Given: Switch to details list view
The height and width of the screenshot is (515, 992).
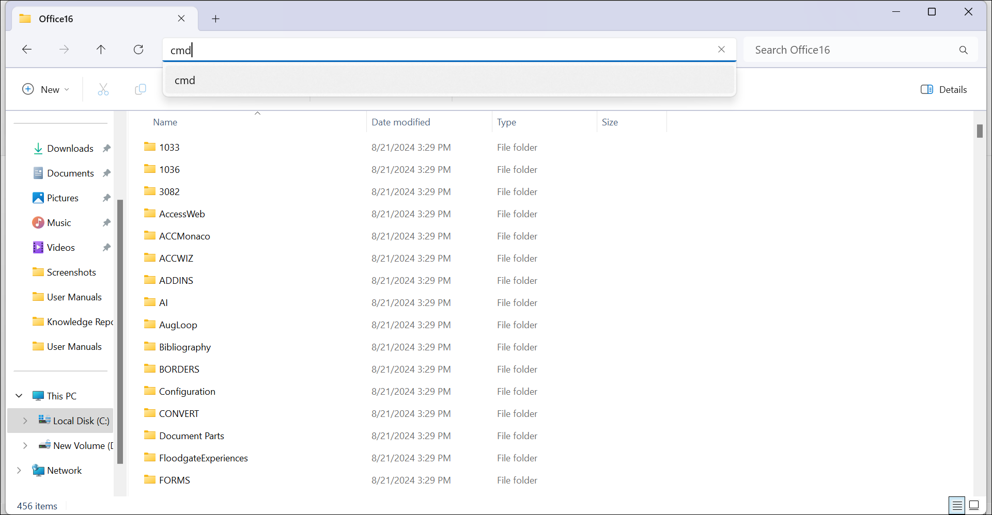Looking at the screenshot, I should [957, 505].
